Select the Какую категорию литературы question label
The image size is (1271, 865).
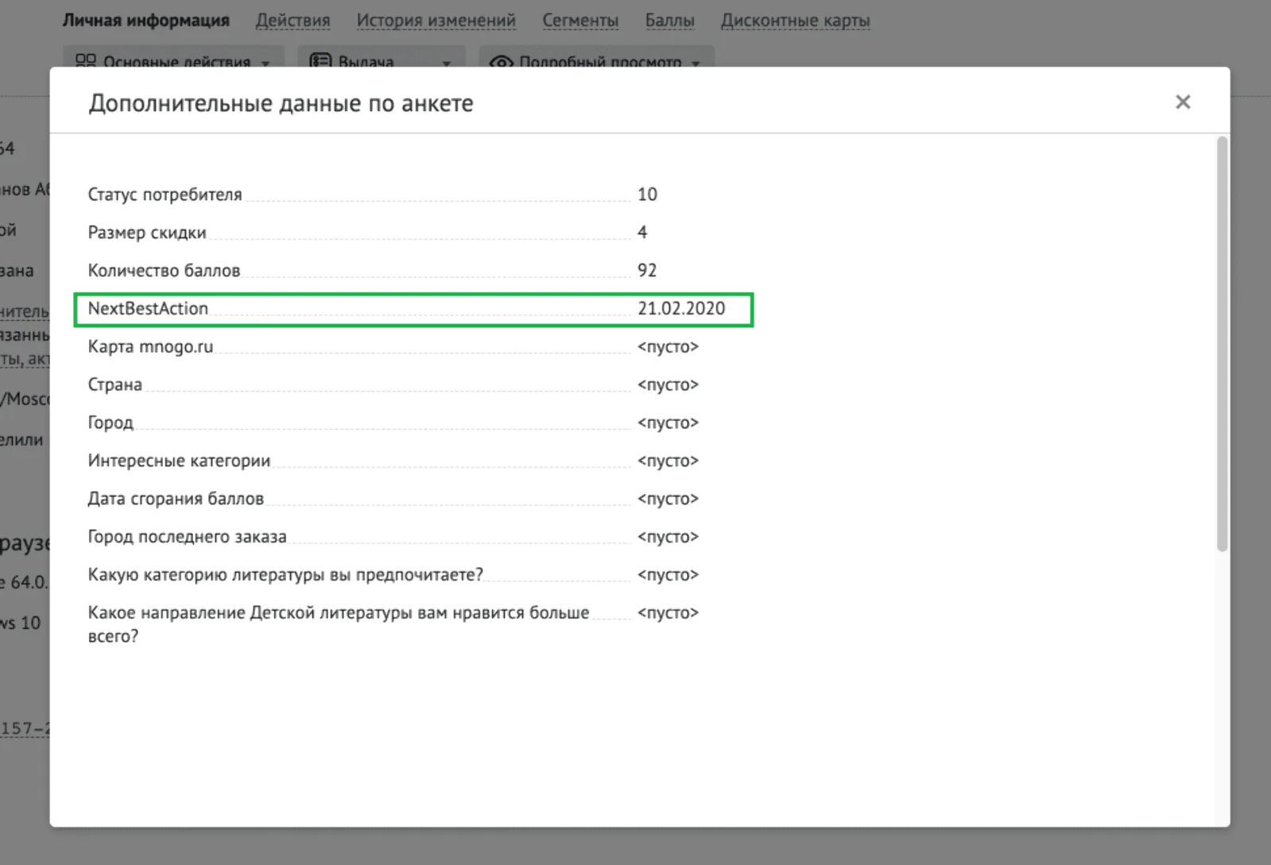[x=285, y=575]
